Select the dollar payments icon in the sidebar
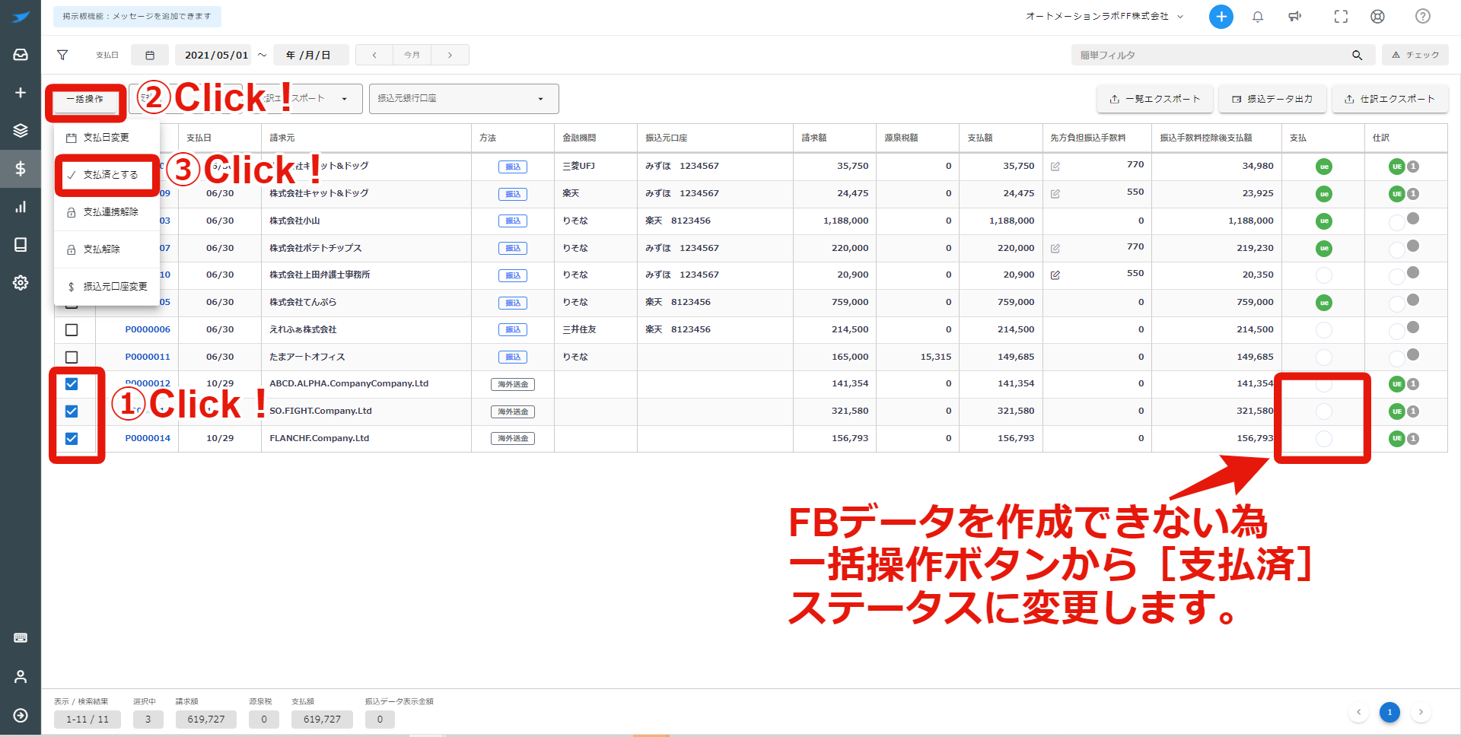The width and height of the screenshot is (1461, 737). point(21,168)
